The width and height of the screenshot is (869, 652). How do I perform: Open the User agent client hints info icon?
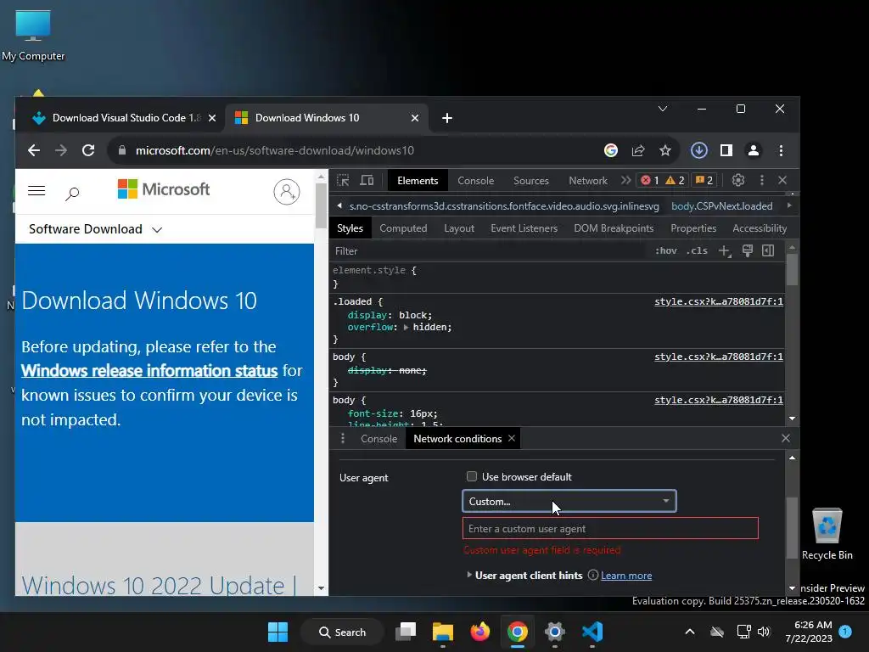592,575
